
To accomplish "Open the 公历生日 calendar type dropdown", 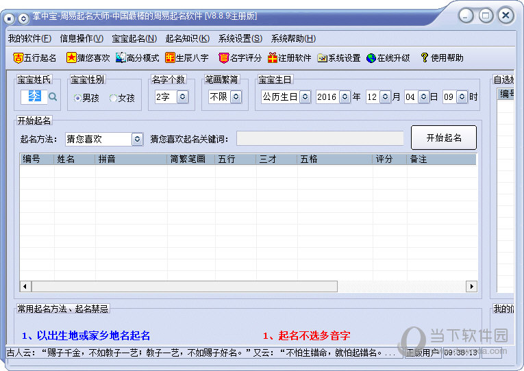I will point(305,97).
